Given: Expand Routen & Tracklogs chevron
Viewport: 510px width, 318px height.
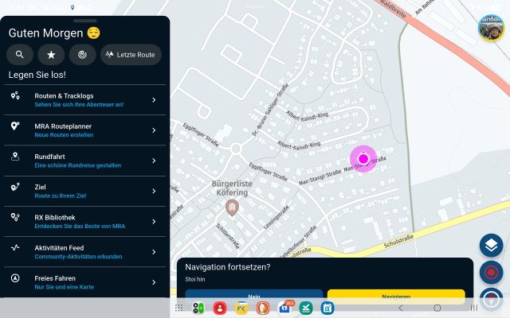Looking at the screenshot, I should click(x=154, y=100).
